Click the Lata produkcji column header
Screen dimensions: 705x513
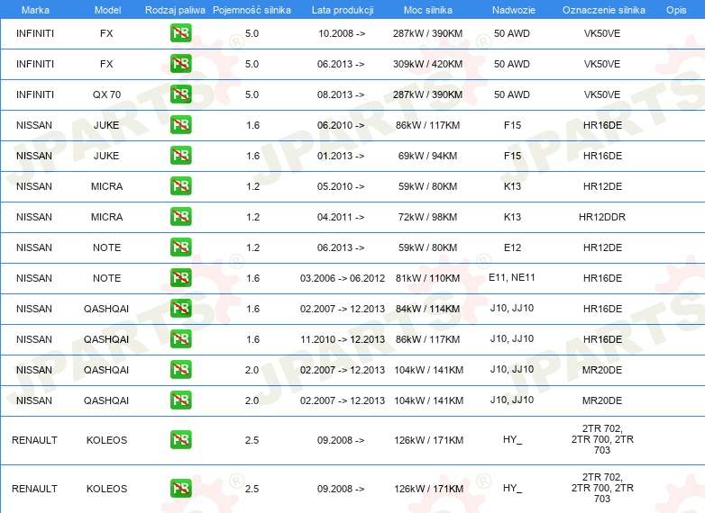[x=343, y=10]
